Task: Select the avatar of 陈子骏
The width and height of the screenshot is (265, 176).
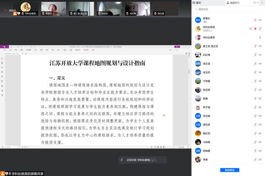Action: coord(198,107)
